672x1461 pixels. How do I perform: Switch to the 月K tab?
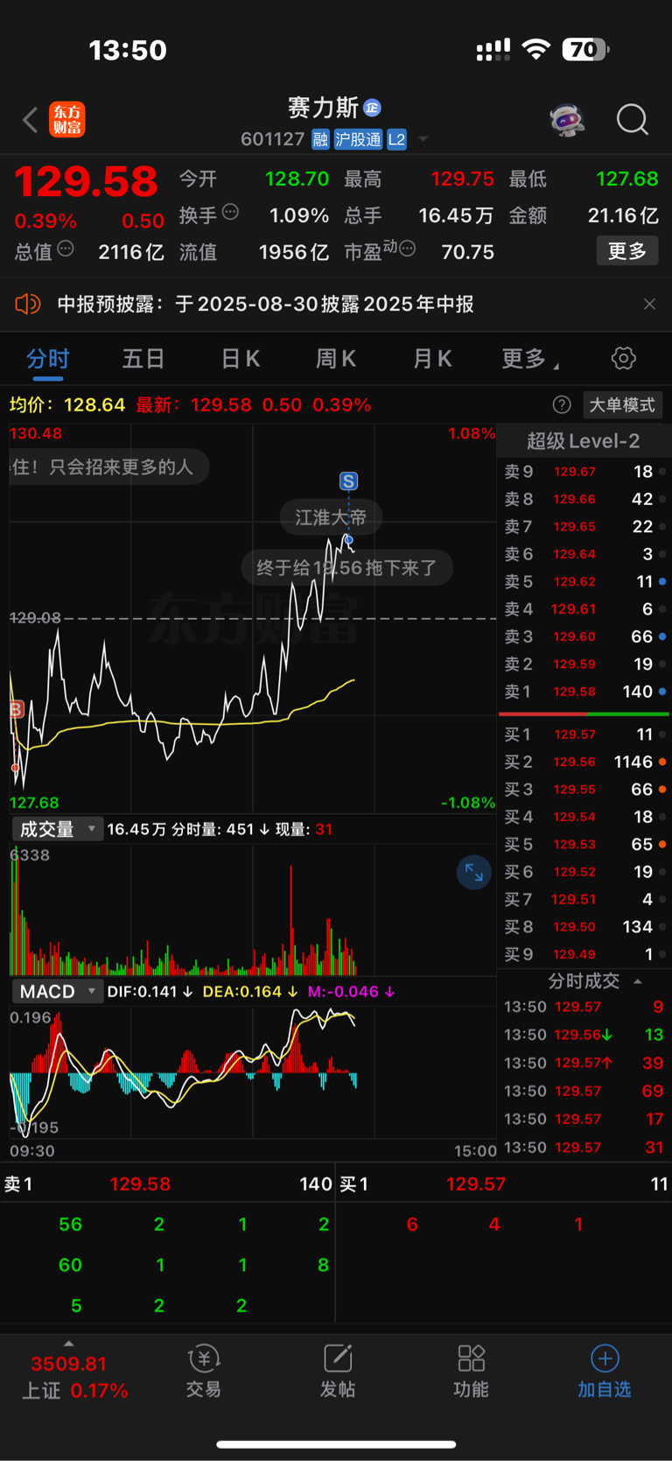(x=431, y=359)
